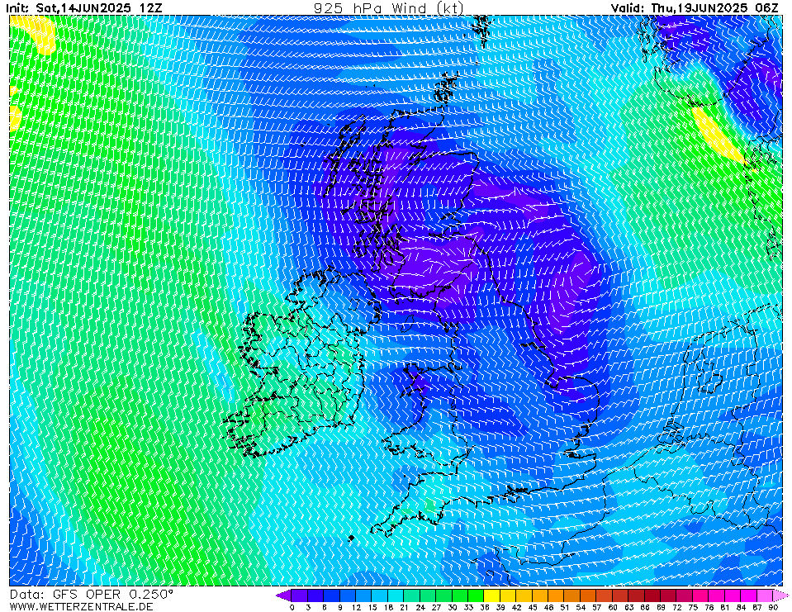The image size is (792, 612).
Task: Click the legend value "9"
Action: pos(340,607)
